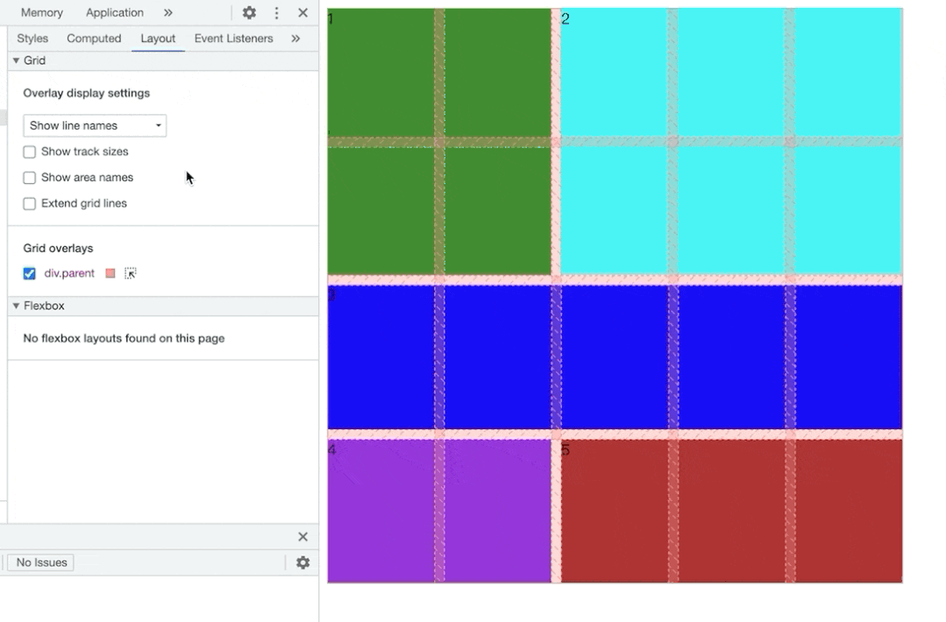The height and width of the screenshot is (622, 946).
Task: Open DevTools settings gear icon
Action: 249,12
